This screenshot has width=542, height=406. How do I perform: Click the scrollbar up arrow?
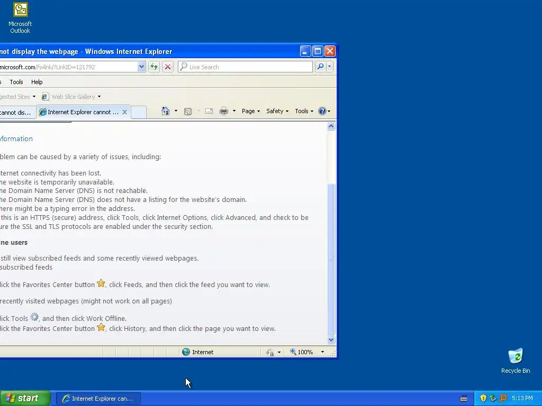(x=331, y=126)
